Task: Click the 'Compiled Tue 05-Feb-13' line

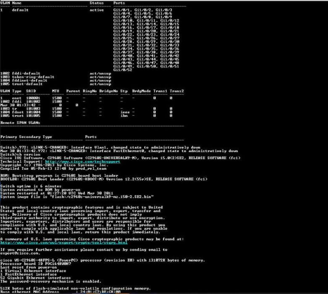Action: [53, 168]
